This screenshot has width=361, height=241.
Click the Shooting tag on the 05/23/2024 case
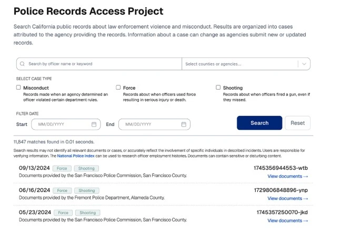(x=88, y=213)
